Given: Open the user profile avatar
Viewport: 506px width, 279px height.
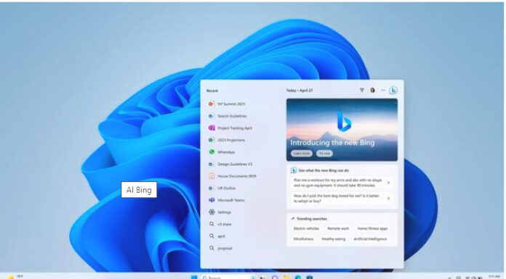Looking at the screenshot, I should (372, 90).
